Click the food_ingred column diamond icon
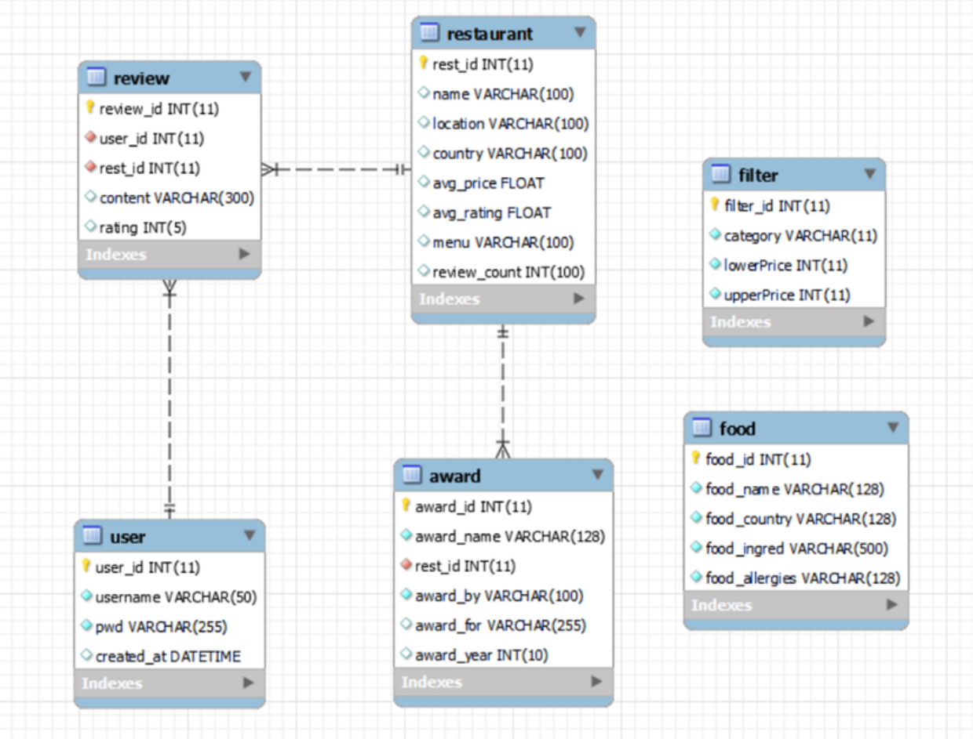 696,548
